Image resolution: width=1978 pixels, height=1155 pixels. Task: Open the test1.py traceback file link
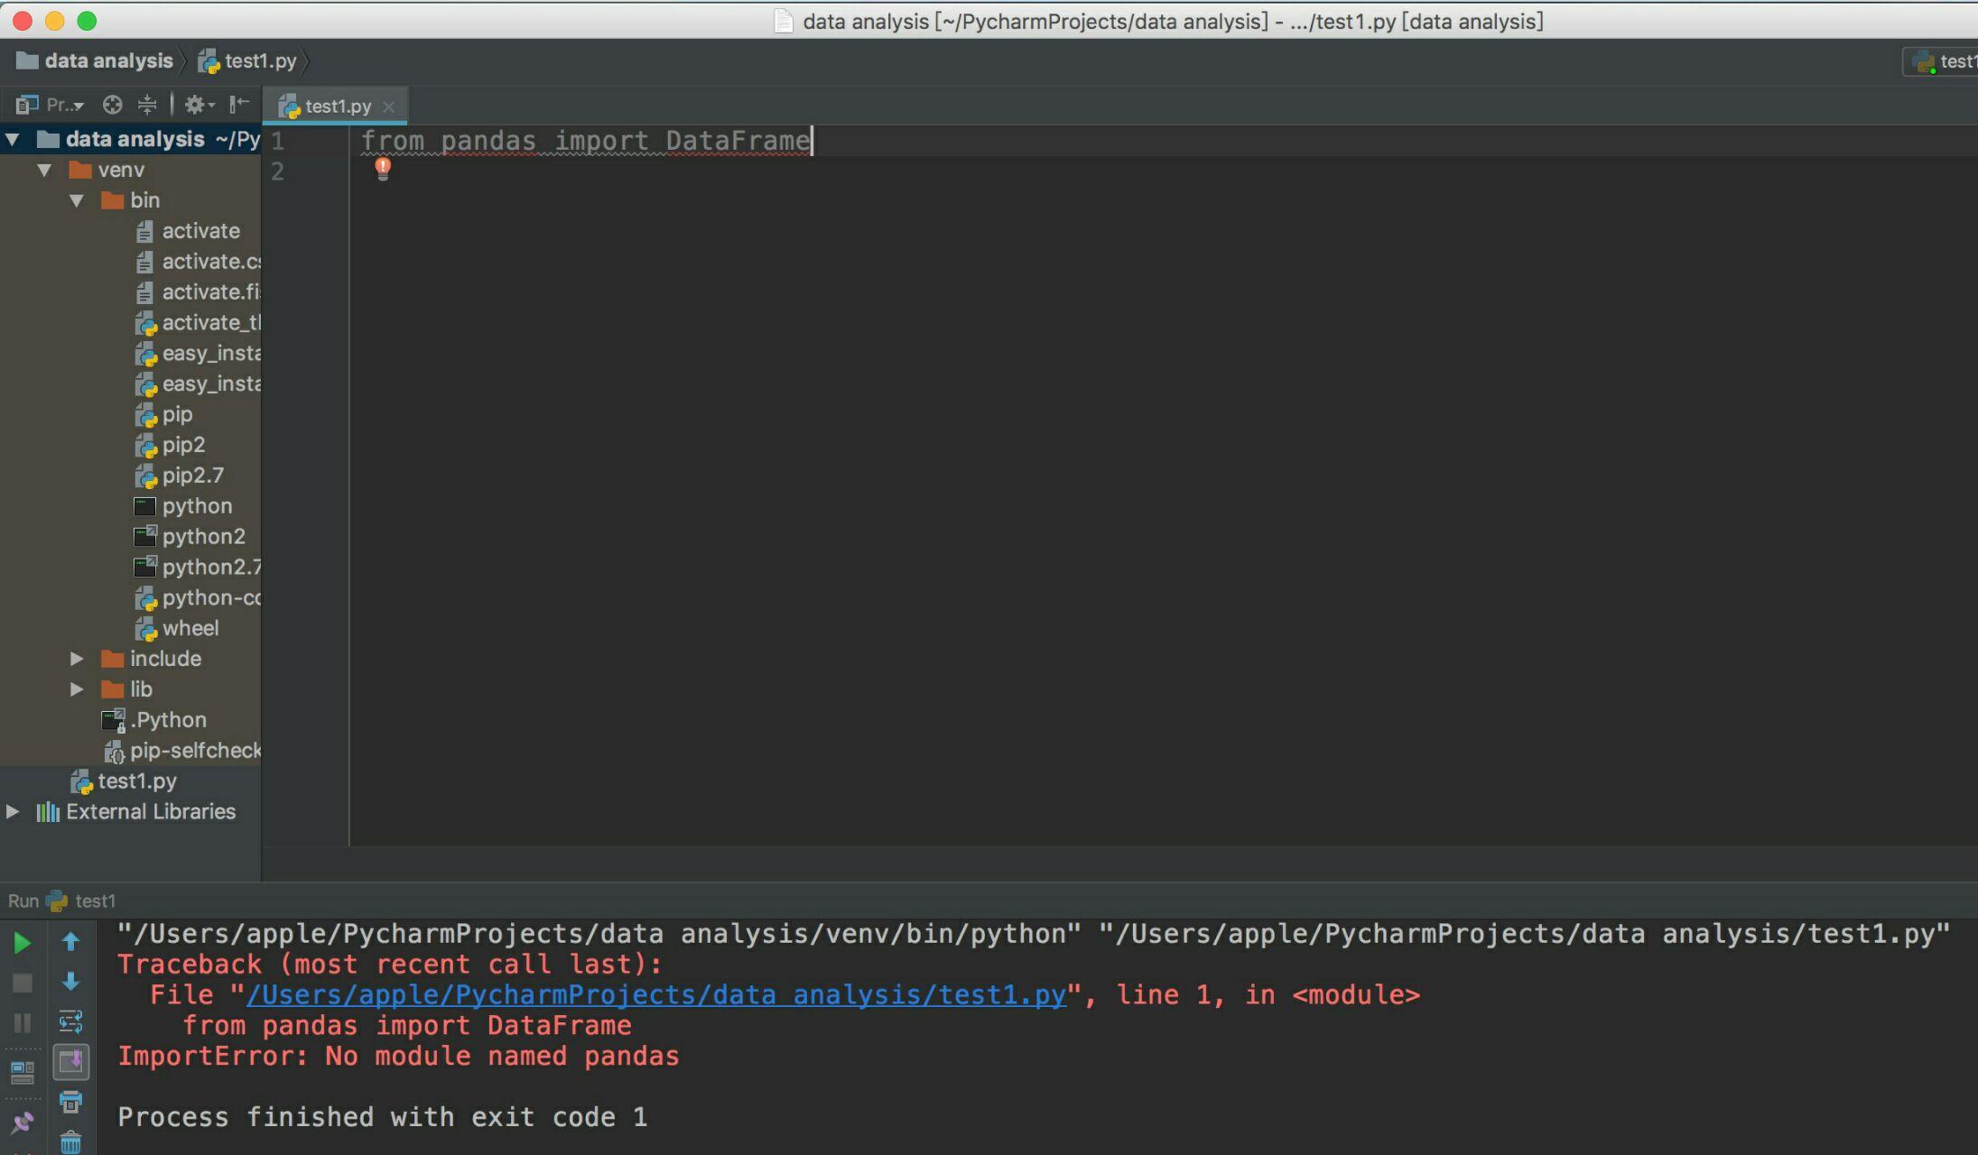click(655, 994)
